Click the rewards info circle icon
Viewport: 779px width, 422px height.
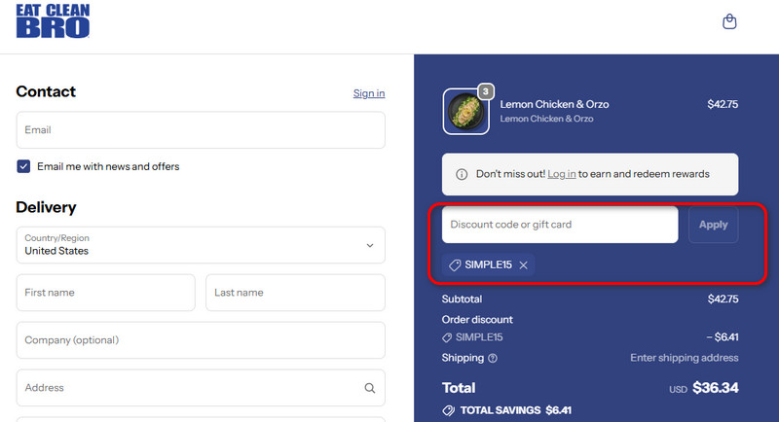coord(462,174)
